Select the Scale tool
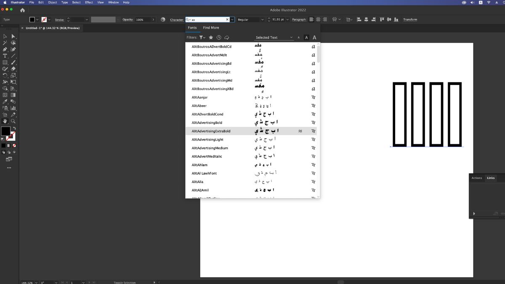 [x=13, y=75]
